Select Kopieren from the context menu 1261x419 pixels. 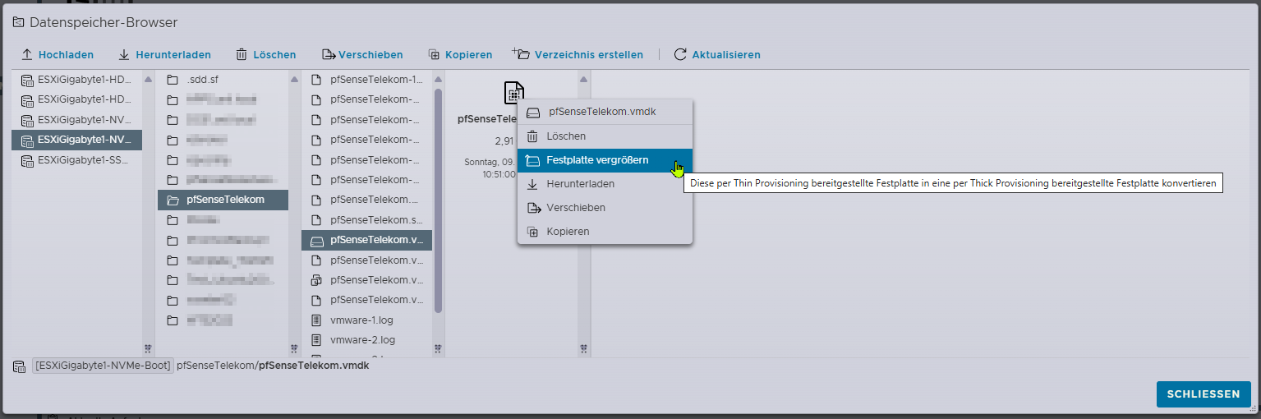[568, 232]
